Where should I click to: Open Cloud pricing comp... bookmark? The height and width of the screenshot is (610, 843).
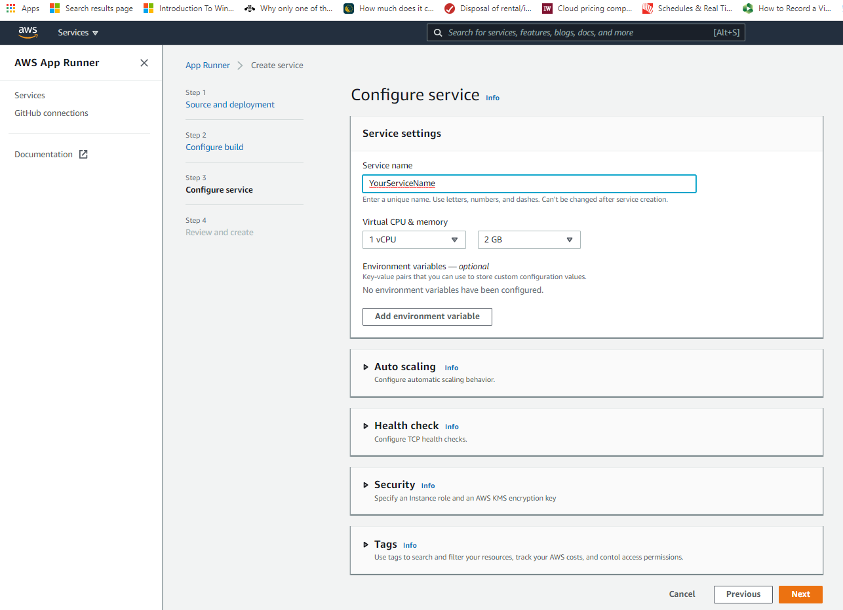click(587, 9)
